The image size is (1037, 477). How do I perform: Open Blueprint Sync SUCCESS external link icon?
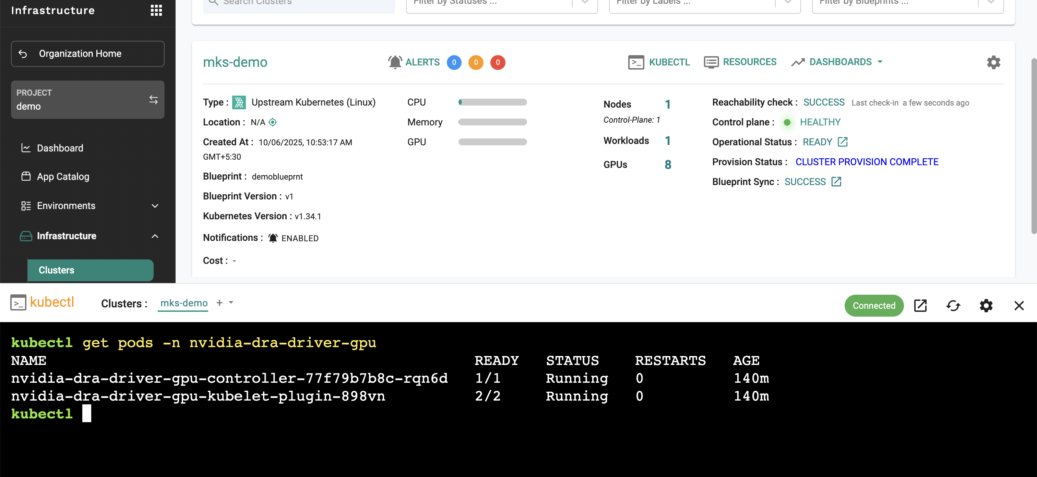tap(836, 182)
